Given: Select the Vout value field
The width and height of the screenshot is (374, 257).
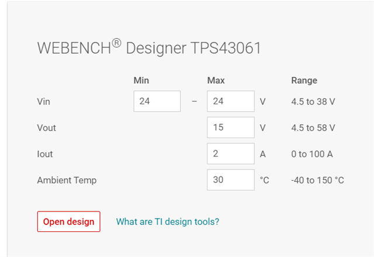Looking at the screenshot, I should point(230,128).
